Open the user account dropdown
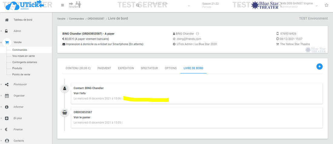 (317, 5)
